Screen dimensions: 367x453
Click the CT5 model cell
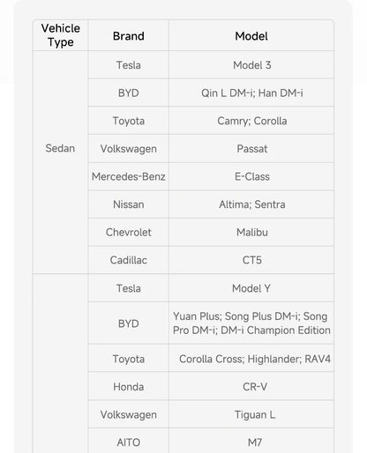point(251,260)
